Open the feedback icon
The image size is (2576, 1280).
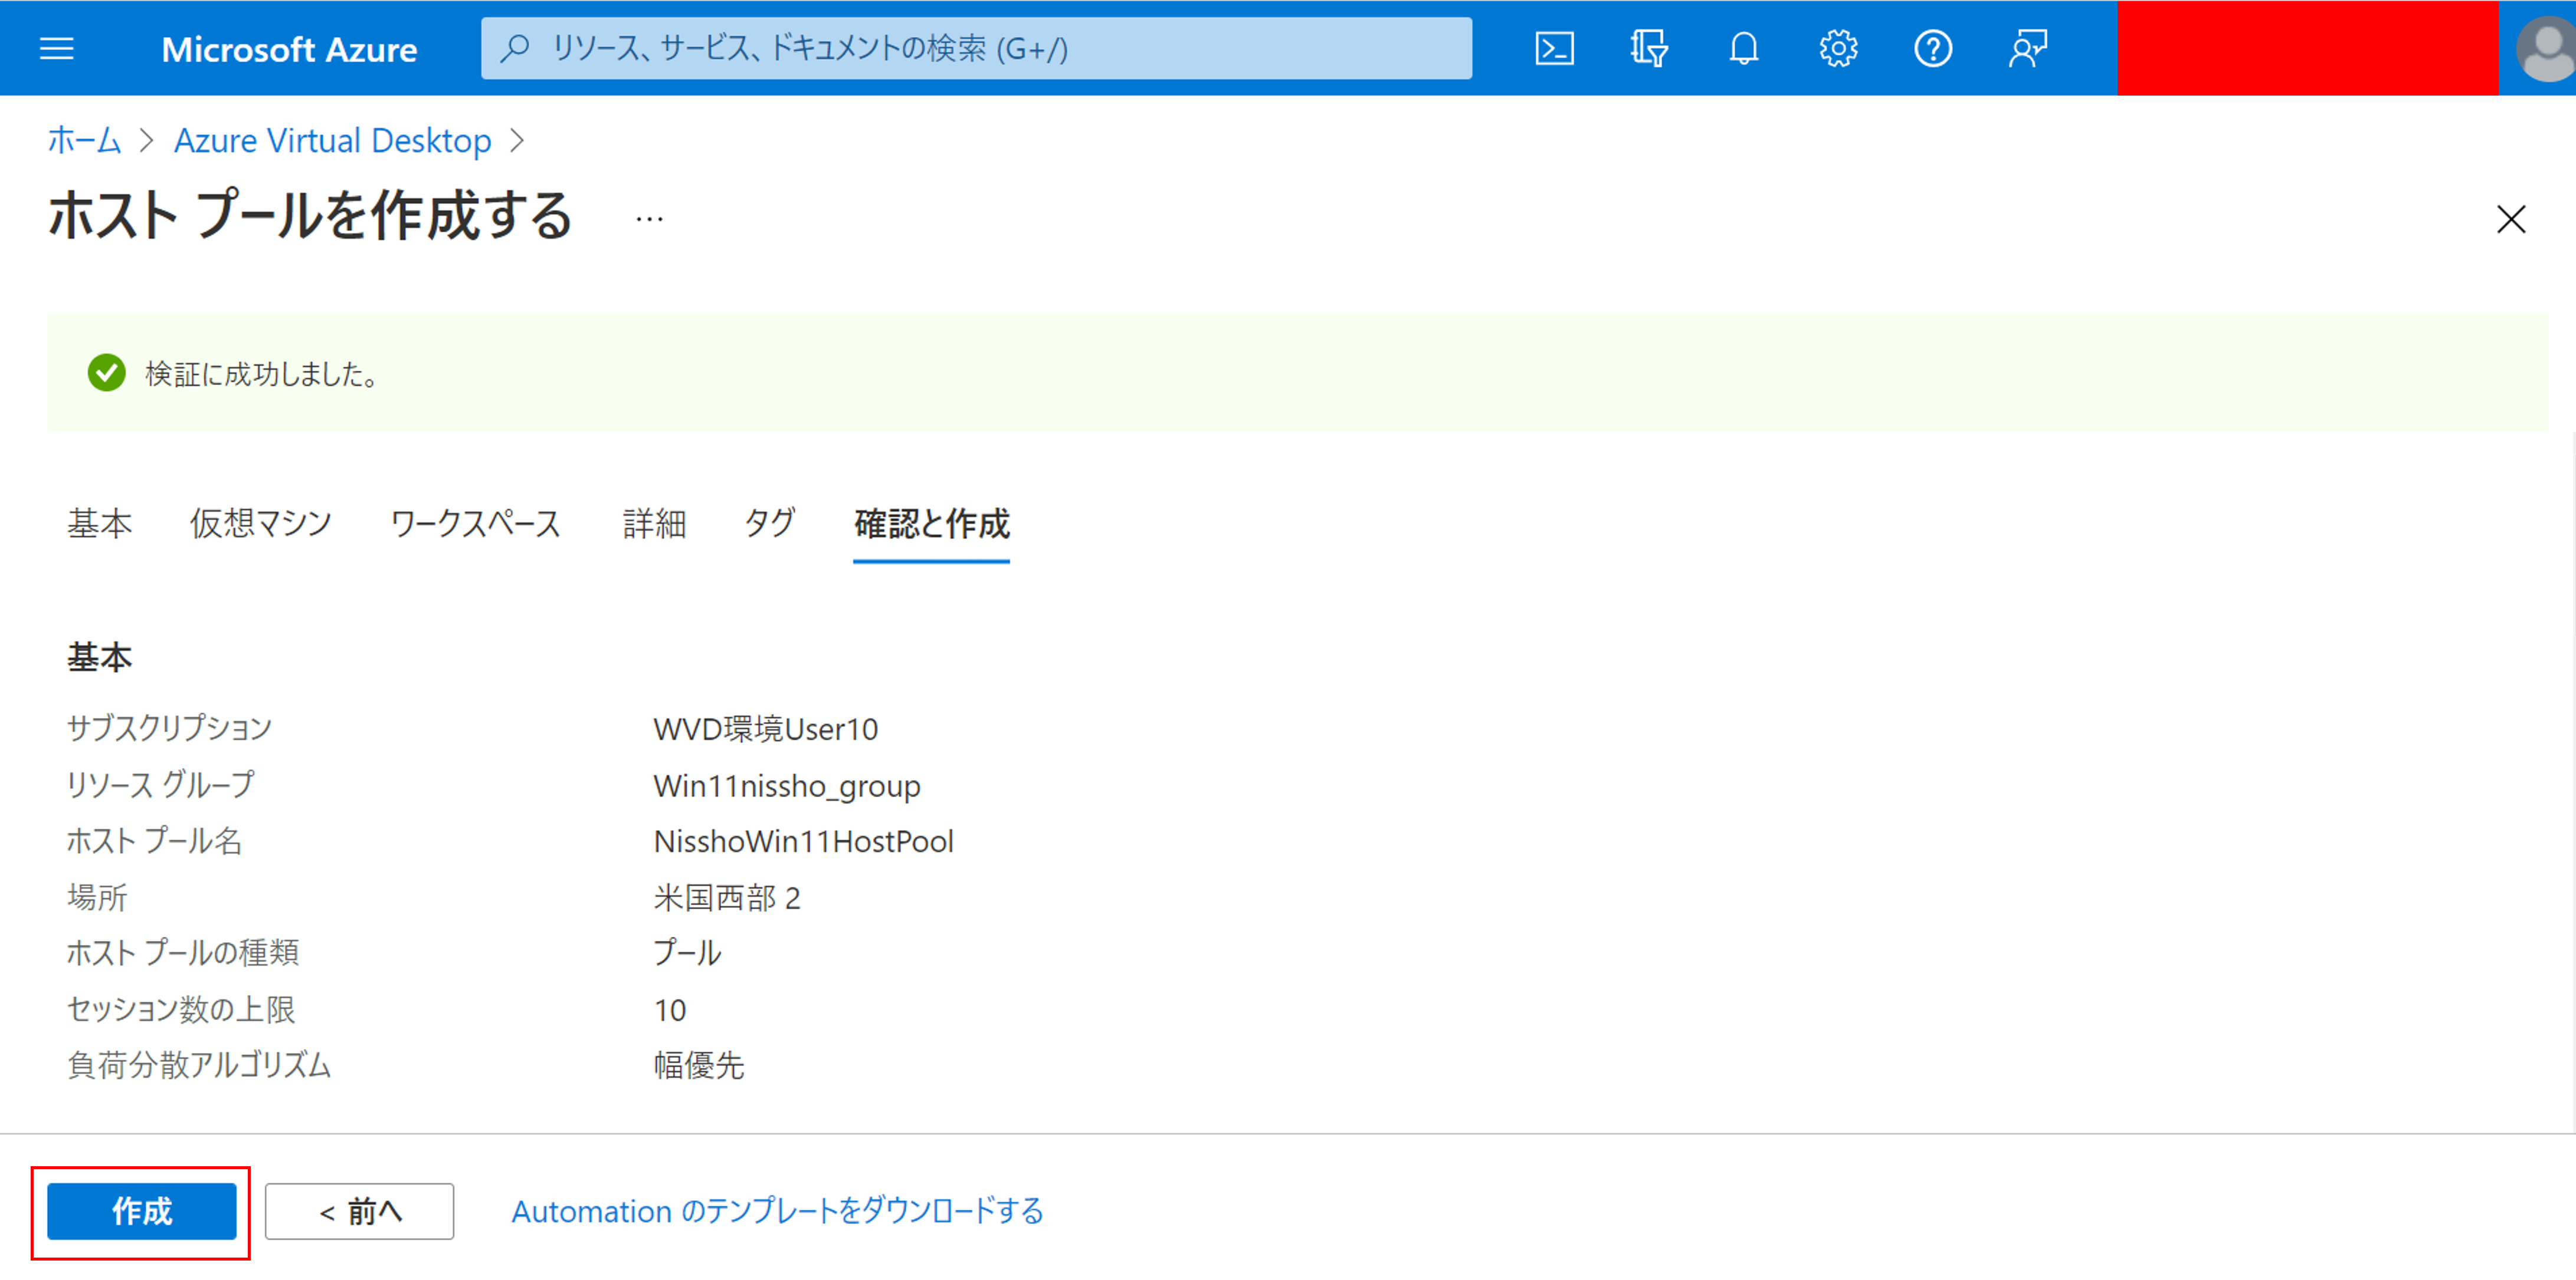2027,48
